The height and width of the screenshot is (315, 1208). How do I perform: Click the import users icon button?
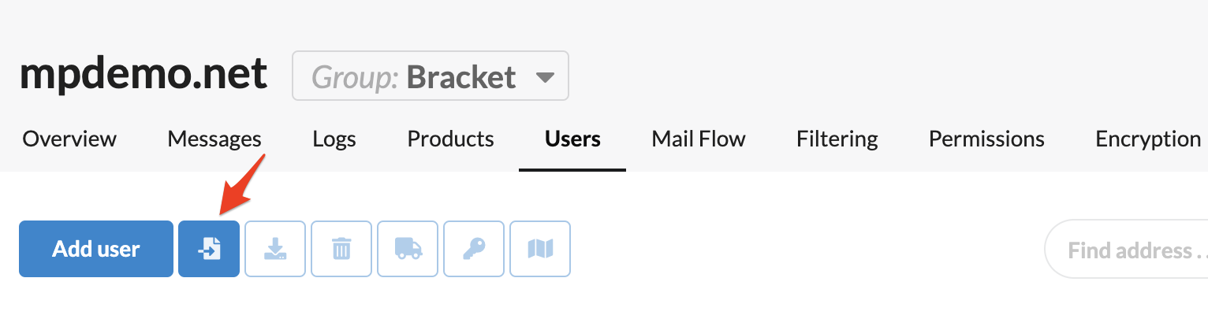point(209,249)
